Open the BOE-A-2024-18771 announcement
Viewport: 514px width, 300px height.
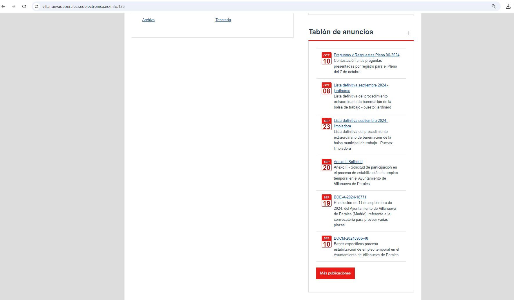tap(350, 197)
